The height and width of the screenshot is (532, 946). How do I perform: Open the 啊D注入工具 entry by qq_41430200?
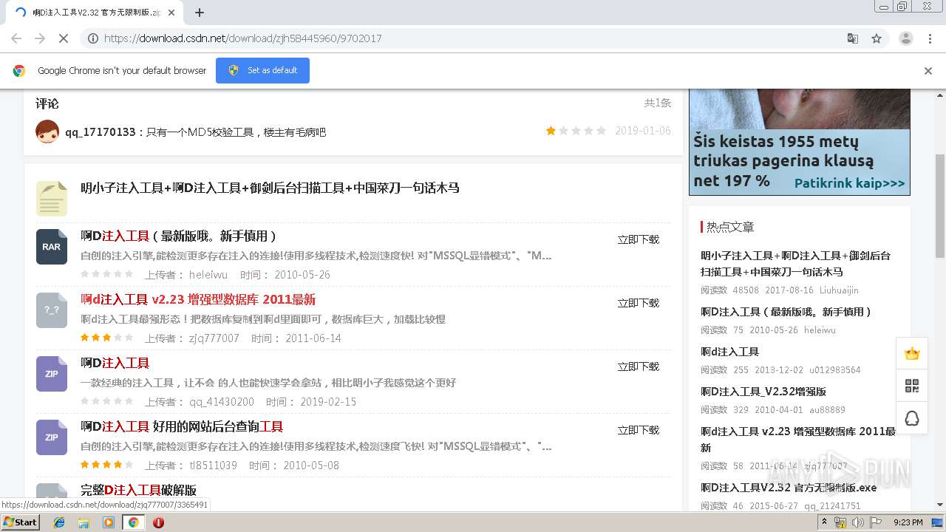coord(115,363)
